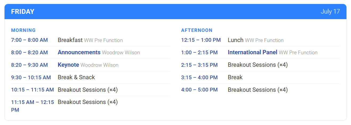Click the 8:20 – 9:30 AM time
The width and height of the screenshot is (351, 125).
click(x=29, y=65)
